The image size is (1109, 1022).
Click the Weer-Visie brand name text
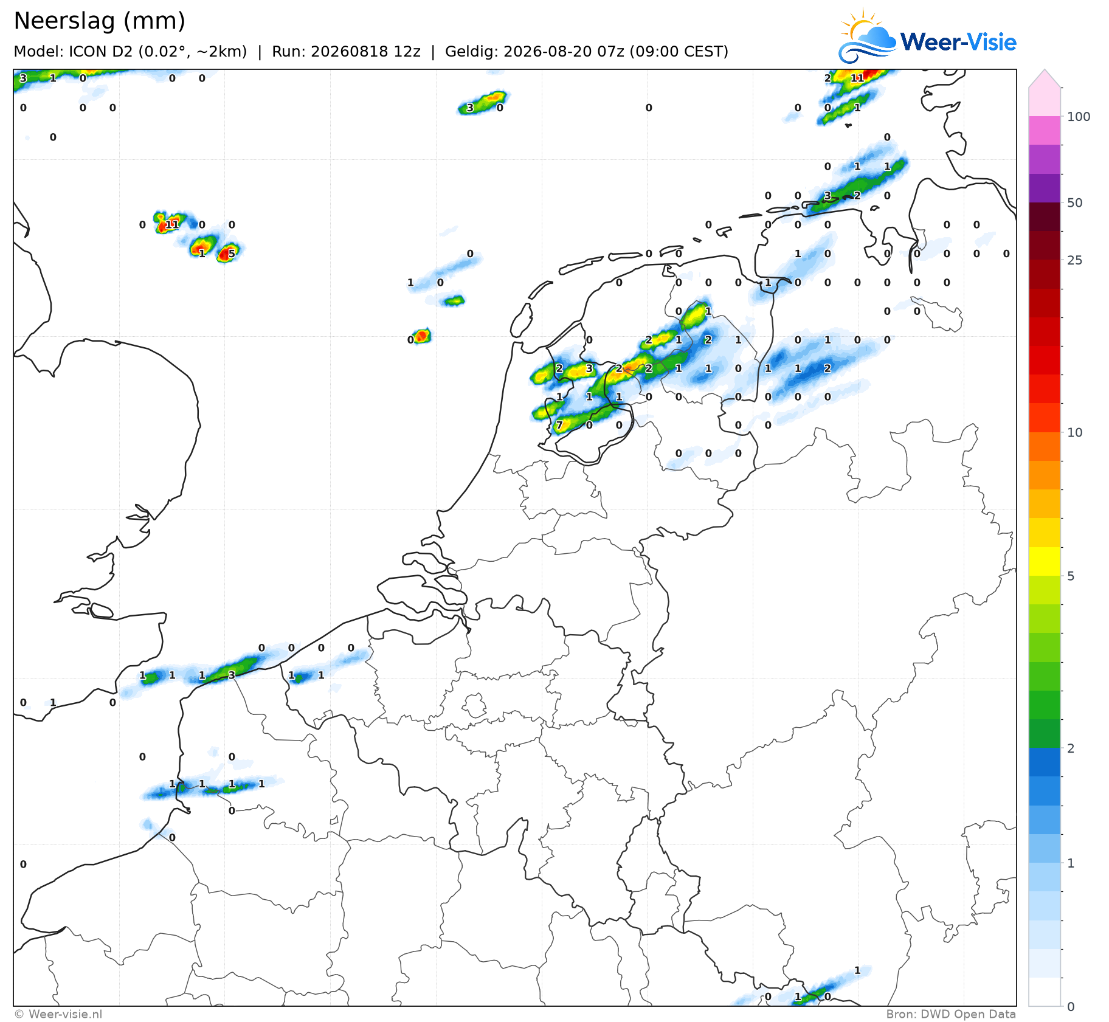[958, 42]
